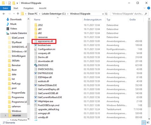Select GetCurrentDeploy.dll file name
The height and width of the screenshot is (125, 151).
click(49, 89)
